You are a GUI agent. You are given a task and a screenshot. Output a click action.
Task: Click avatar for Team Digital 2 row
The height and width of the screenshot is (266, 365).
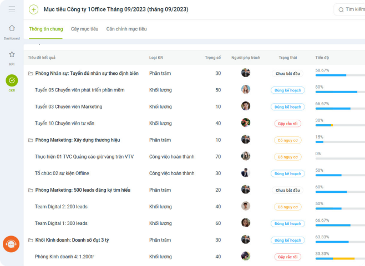pos(246,206)
